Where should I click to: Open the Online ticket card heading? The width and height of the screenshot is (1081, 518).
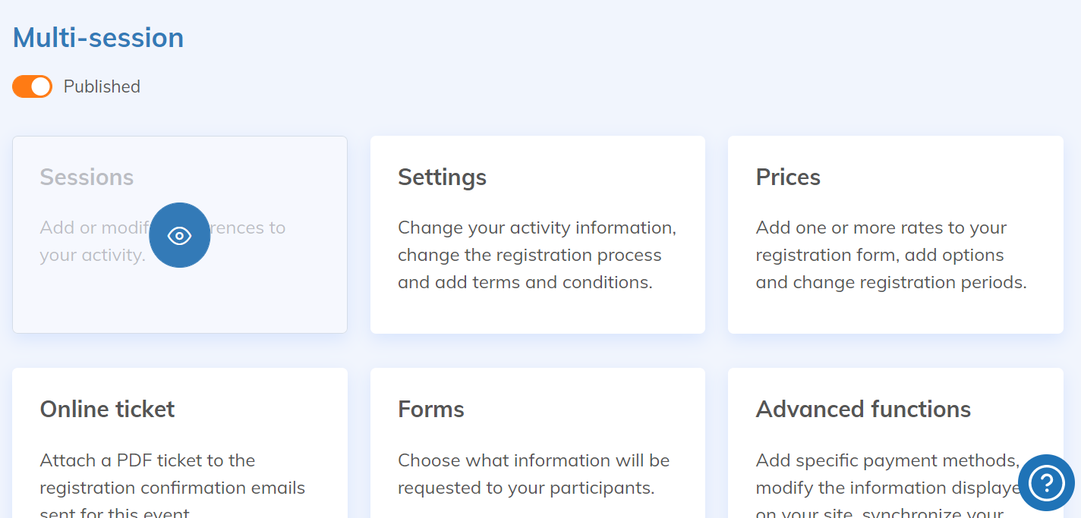(x=107, y=410)
